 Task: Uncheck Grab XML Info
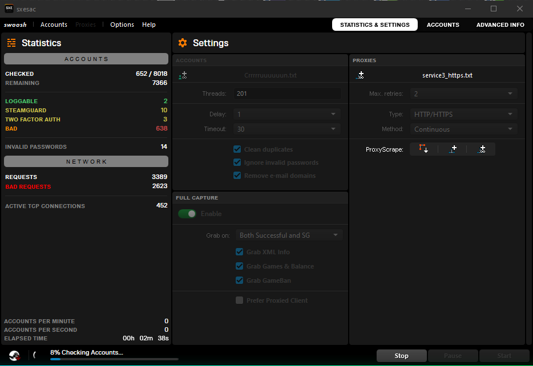239,251
